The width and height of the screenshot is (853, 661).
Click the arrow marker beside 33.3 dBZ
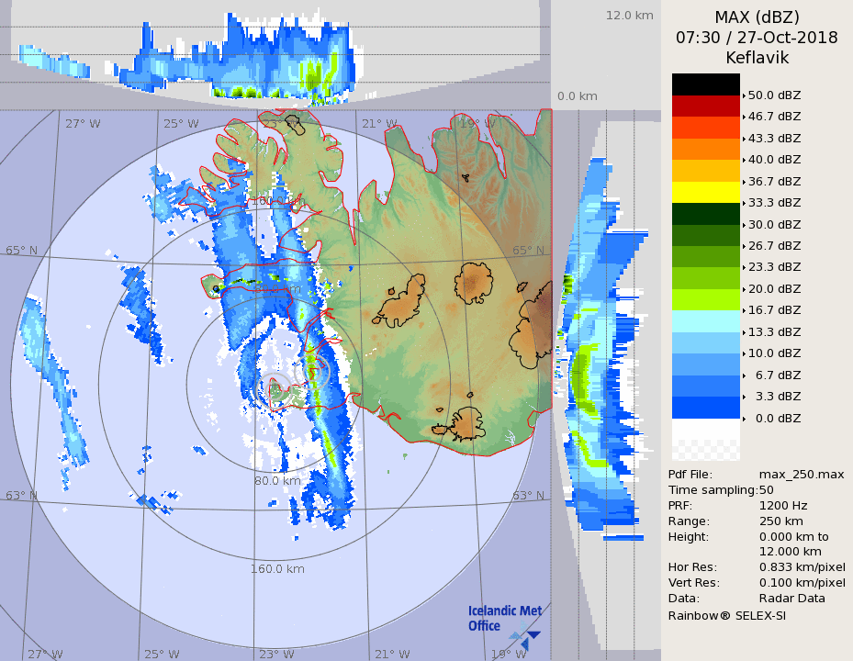(x=744, y=203)
